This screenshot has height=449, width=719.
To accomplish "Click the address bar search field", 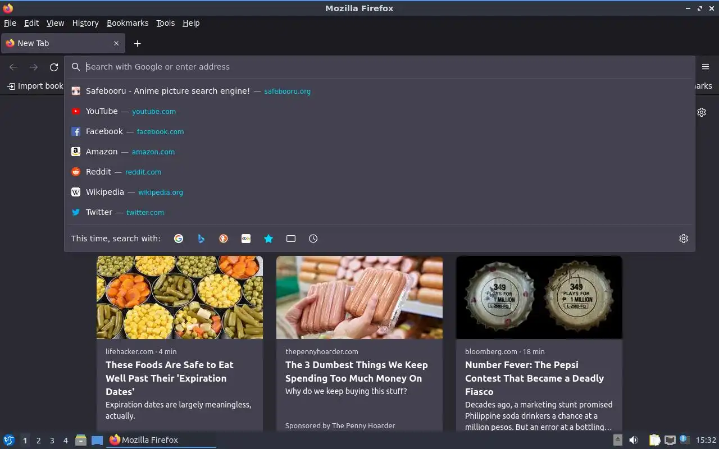I will (x=380, y=67).
